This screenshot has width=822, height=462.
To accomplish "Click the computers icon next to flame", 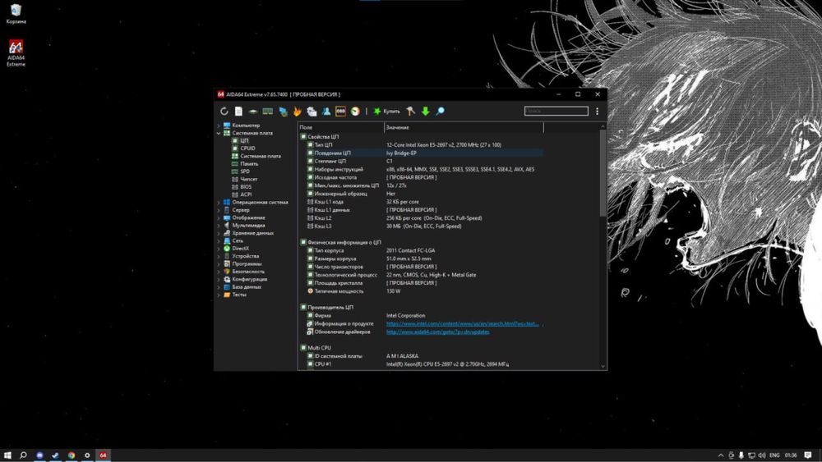I will [312, 112].
